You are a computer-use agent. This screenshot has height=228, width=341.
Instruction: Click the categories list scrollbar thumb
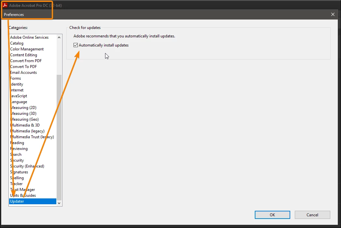(59, 137)
